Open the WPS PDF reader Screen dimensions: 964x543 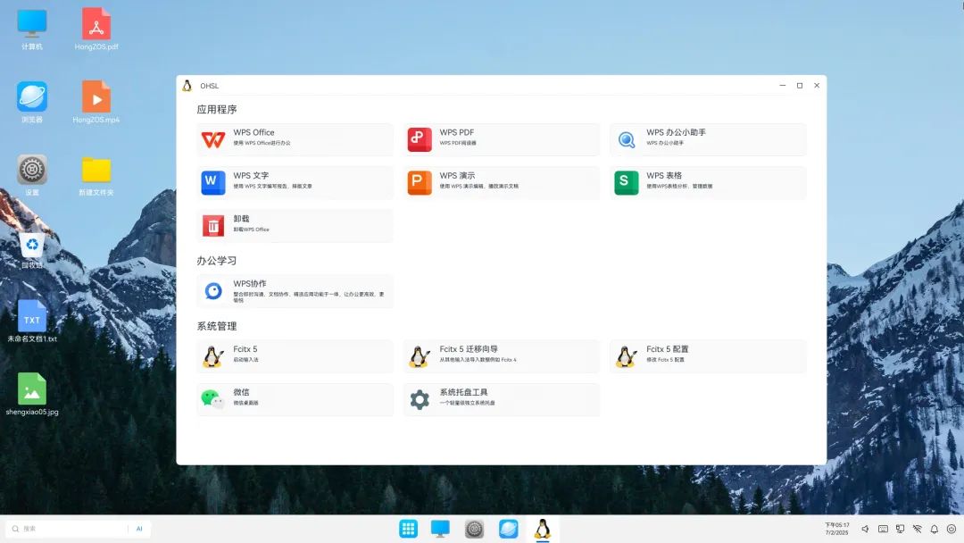point(500,139)
